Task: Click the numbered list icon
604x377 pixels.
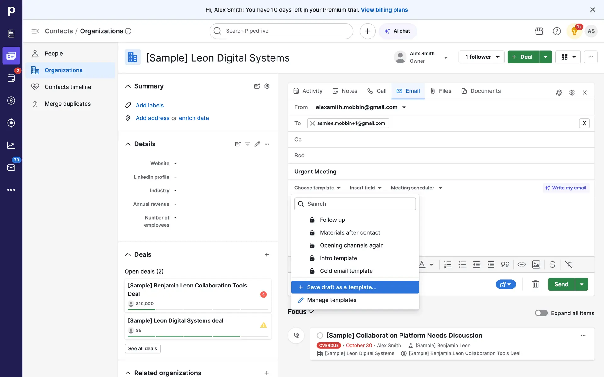Action: pos(447,265)
